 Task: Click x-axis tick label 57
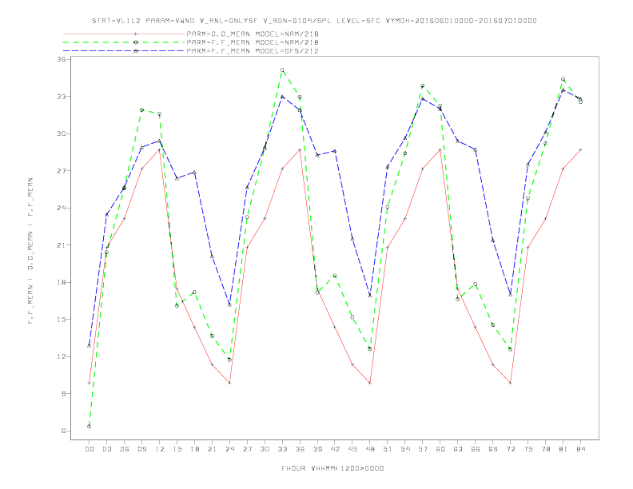coord(423,449)
